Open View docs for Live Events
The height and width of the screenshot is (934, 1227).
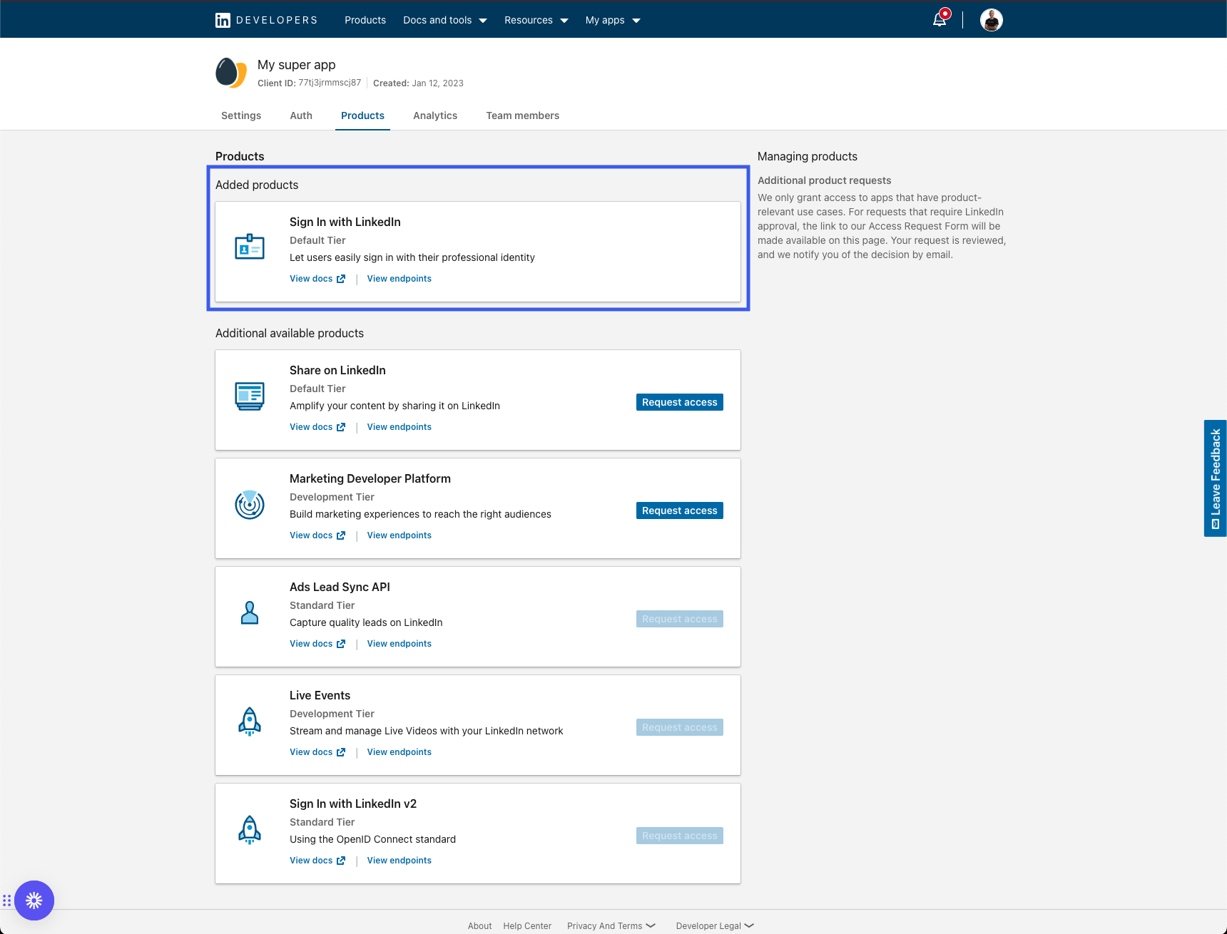(x=317, y=752)
